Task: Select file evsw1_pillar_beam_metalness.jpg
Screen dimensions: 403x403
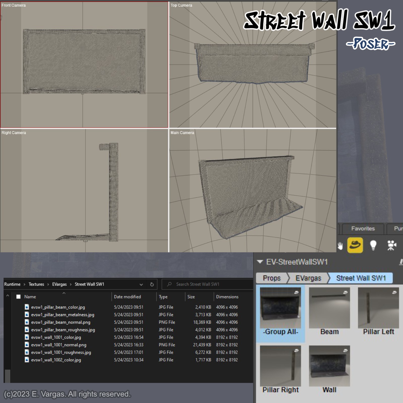Action: pos(62,315)
